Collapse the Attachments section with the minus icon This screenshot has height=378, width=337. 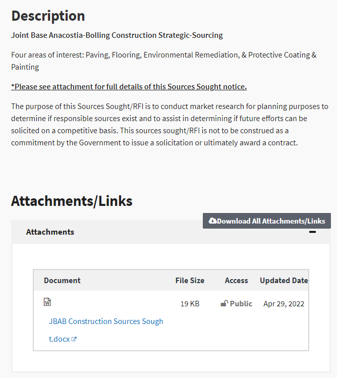(x=312, y=232)
